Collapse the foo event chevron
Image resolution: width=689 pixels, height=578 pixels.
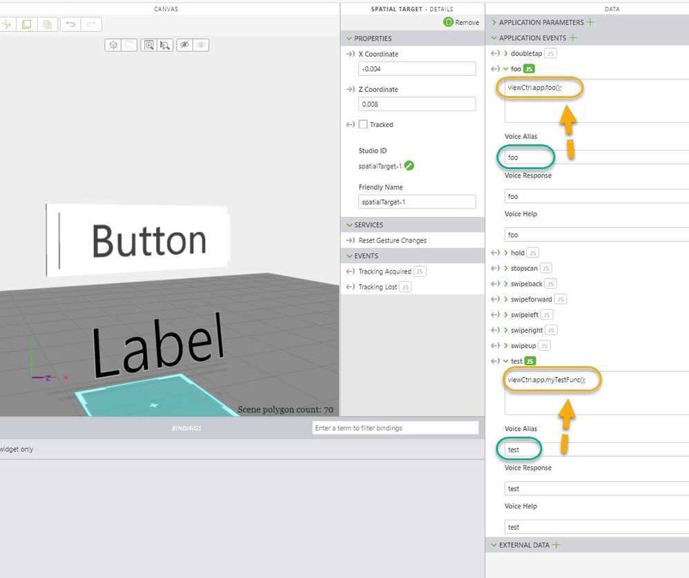(x=506, y=69)
